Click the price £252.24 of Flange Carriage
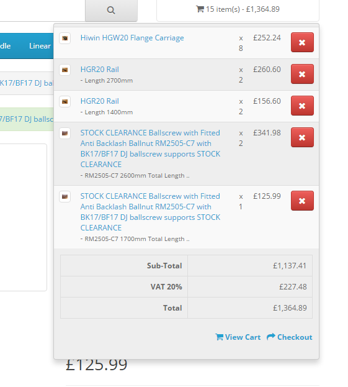 point(267,38)
